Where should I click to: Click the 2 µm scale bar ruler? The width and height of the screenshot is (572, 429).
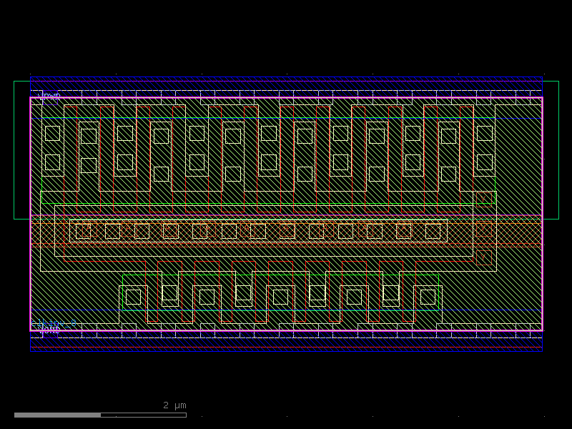[100, 413]
